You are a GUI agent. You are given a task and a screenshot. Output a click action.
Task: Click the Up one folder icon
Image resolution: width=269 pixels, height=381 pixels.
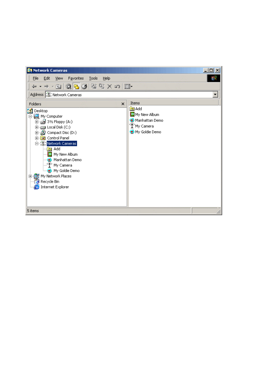click(59, 87)
